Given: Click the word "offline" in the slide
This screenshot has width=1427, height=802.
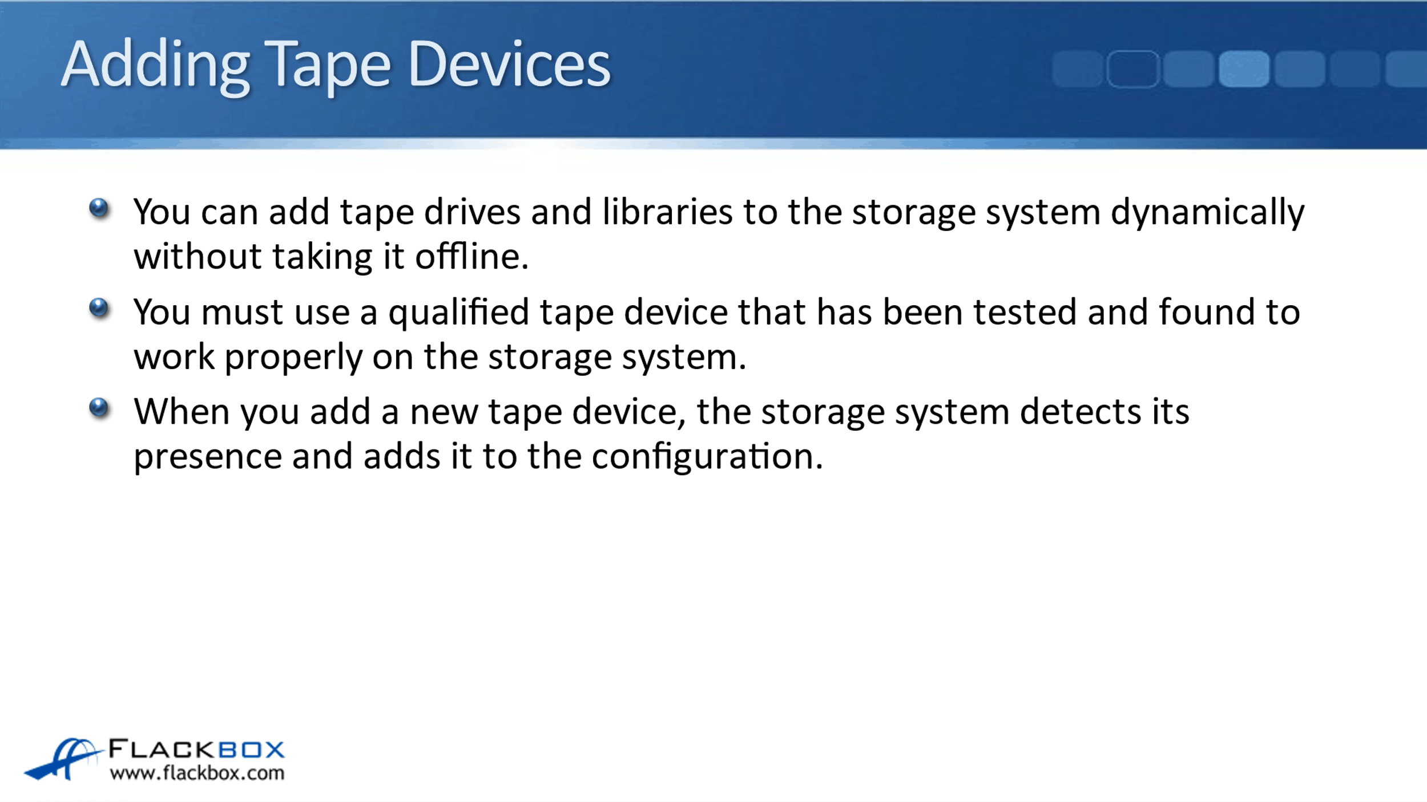Looking at the screenshot, I should click(467, 256).
